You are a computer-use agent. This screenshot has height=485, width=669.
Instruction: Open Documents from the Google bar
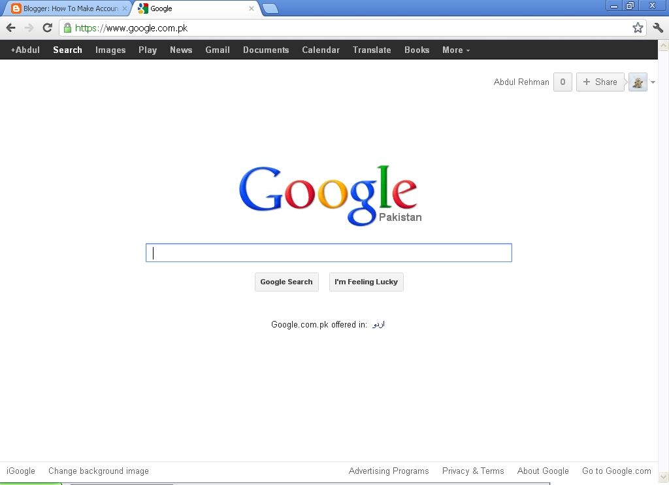tap(266, 50)
